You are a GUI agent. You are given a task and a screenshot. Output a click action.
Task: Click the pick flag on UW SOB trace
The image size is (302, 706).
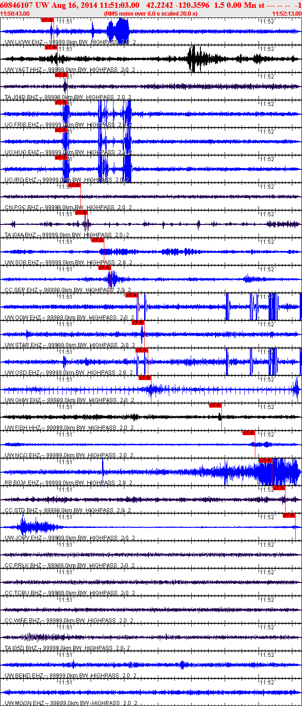98,240
